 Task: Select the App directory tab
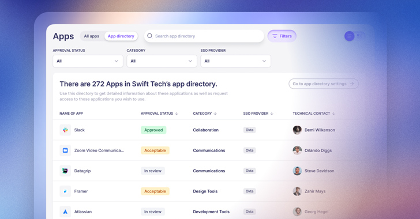coord(121,36)
